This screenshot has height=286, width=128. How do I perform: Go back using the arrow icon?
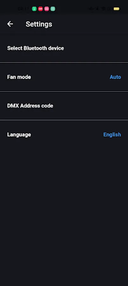point(10,24)
